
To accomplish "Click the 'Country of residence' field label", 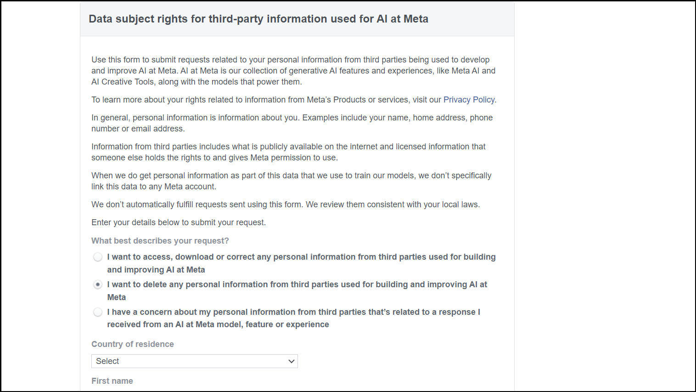I will [x=133, y=344].
